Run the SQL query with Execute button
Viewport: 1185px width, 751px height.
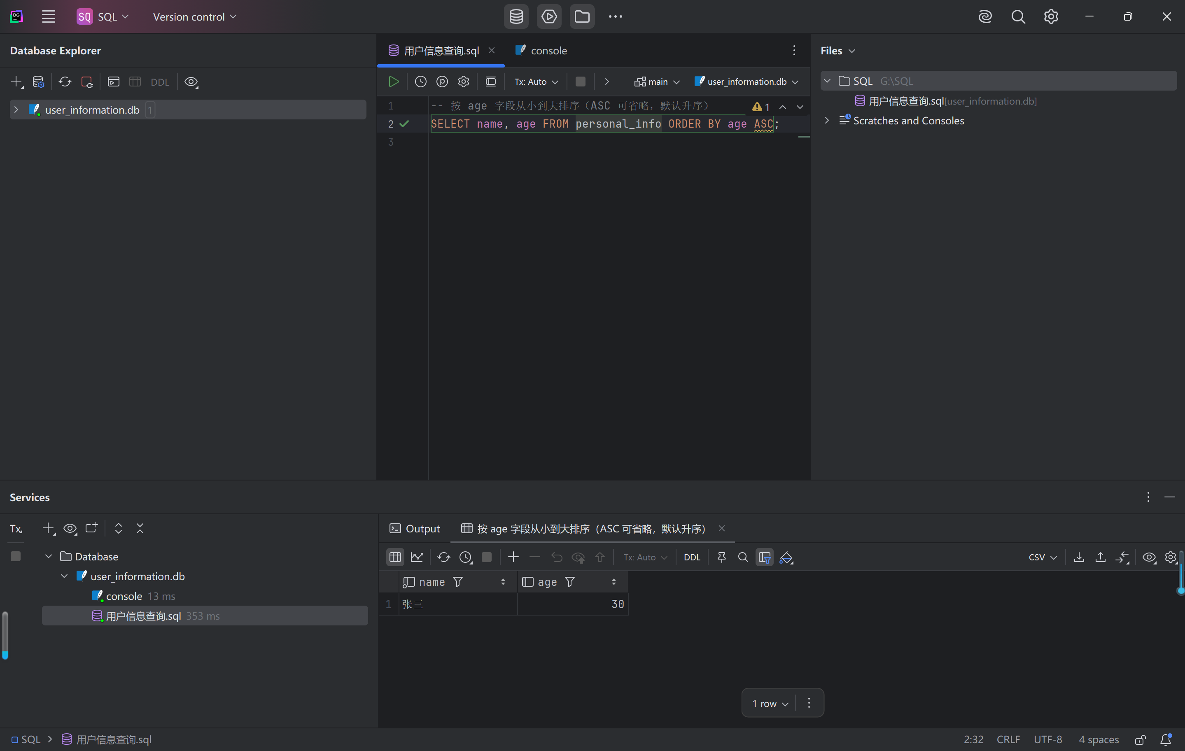(394, 82)
